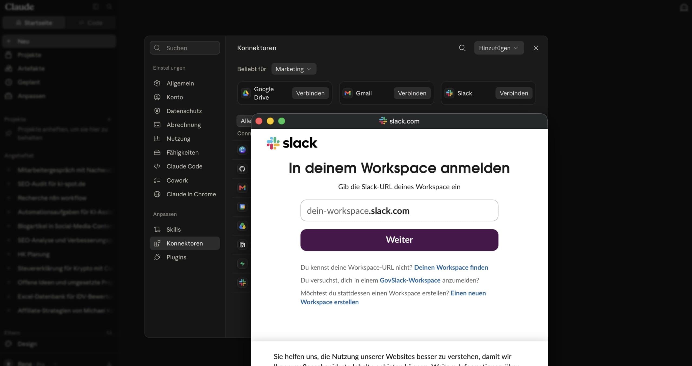Click the Cowork checklist icon

click(x=157, y=180)
